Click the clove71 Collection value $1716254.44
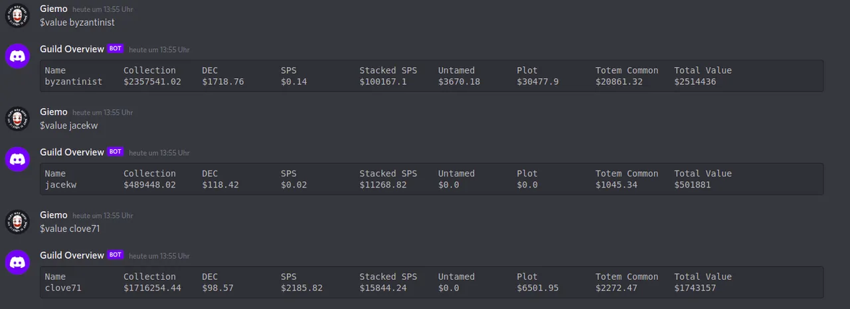Viewport: 850px width, 309px height. tap(152, 288)
